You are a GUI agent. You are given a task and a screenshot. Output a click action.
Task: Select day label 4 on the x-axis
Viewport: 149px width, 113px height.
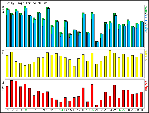tap(22, 110)
